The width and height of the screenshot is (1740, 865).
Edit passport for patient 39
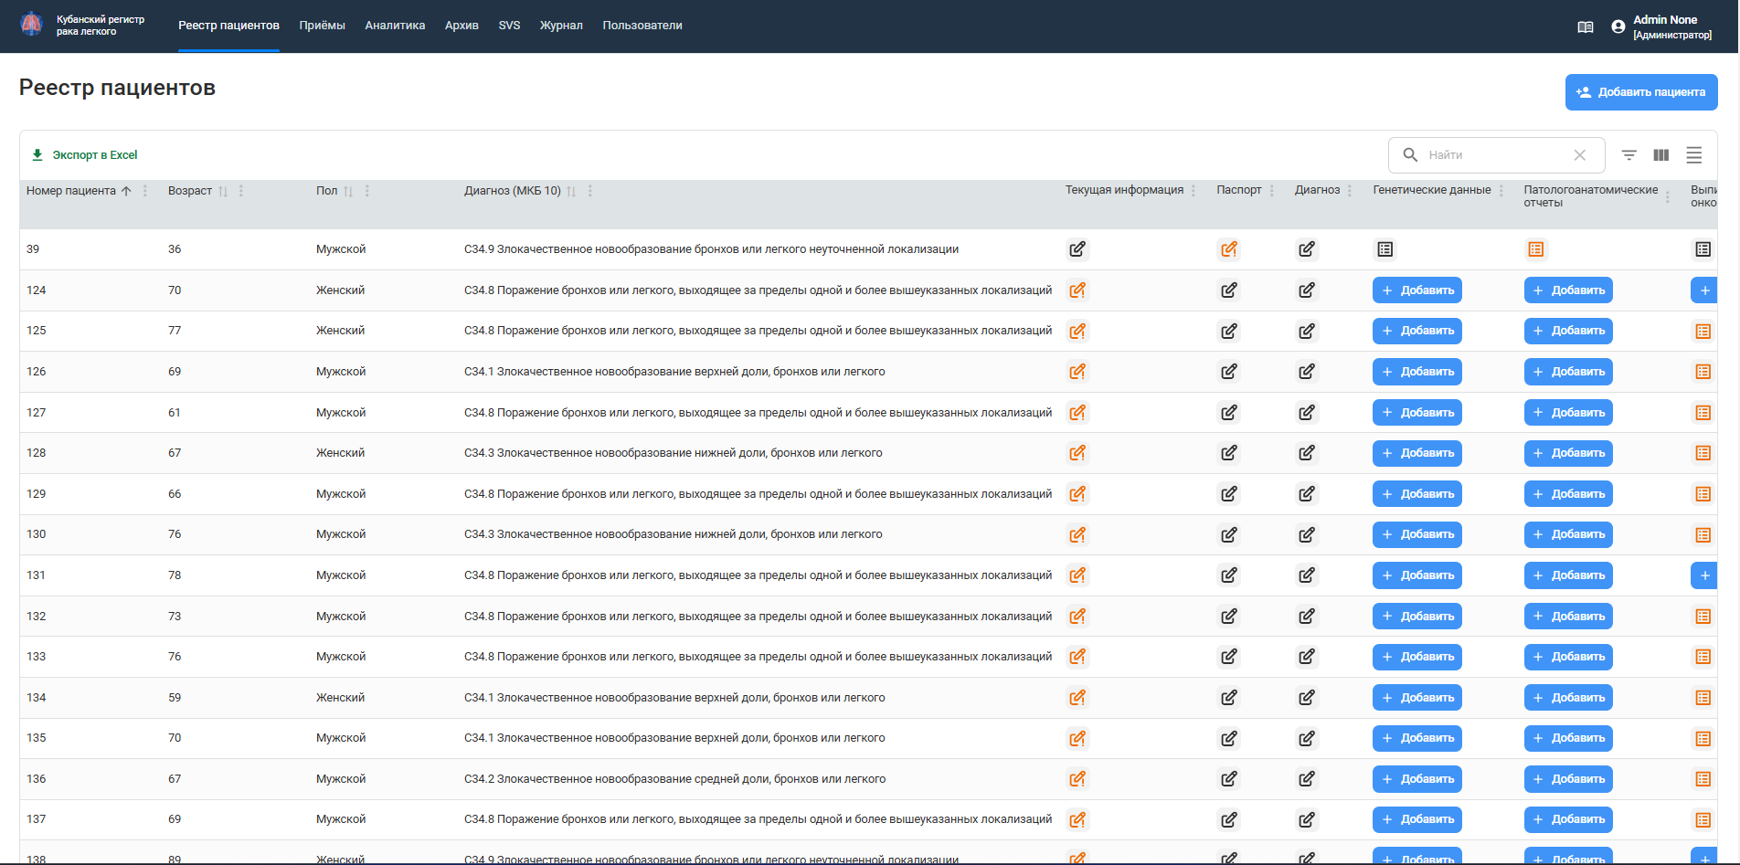(x=1229, y=249)
